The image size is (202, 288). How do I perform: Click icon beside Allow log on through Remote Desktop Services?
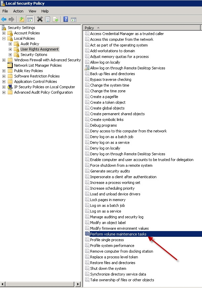coord(87,68)
